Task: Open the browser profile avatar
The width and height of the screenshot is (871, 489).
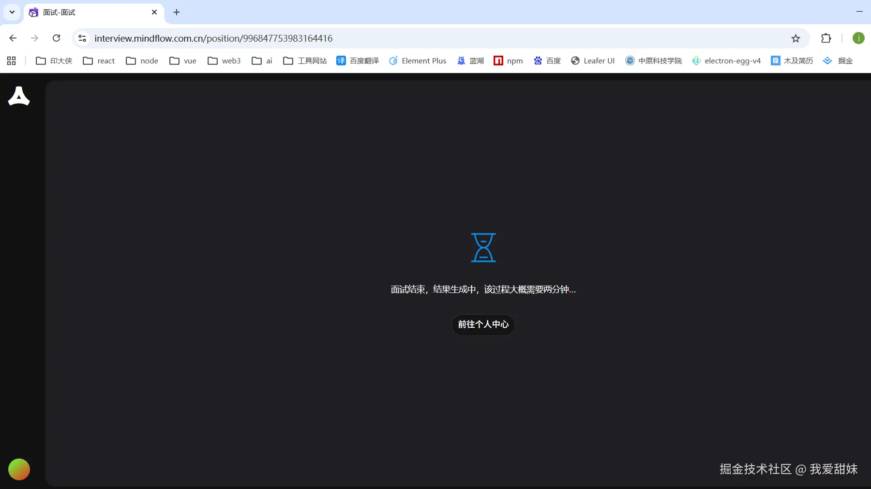Action: coord(859,38)
